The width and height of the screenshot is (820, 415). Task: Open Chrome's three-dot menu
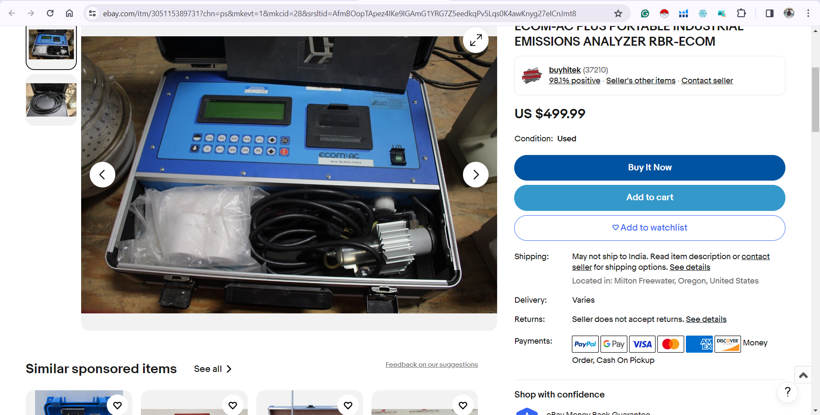(x=808, y=13)
